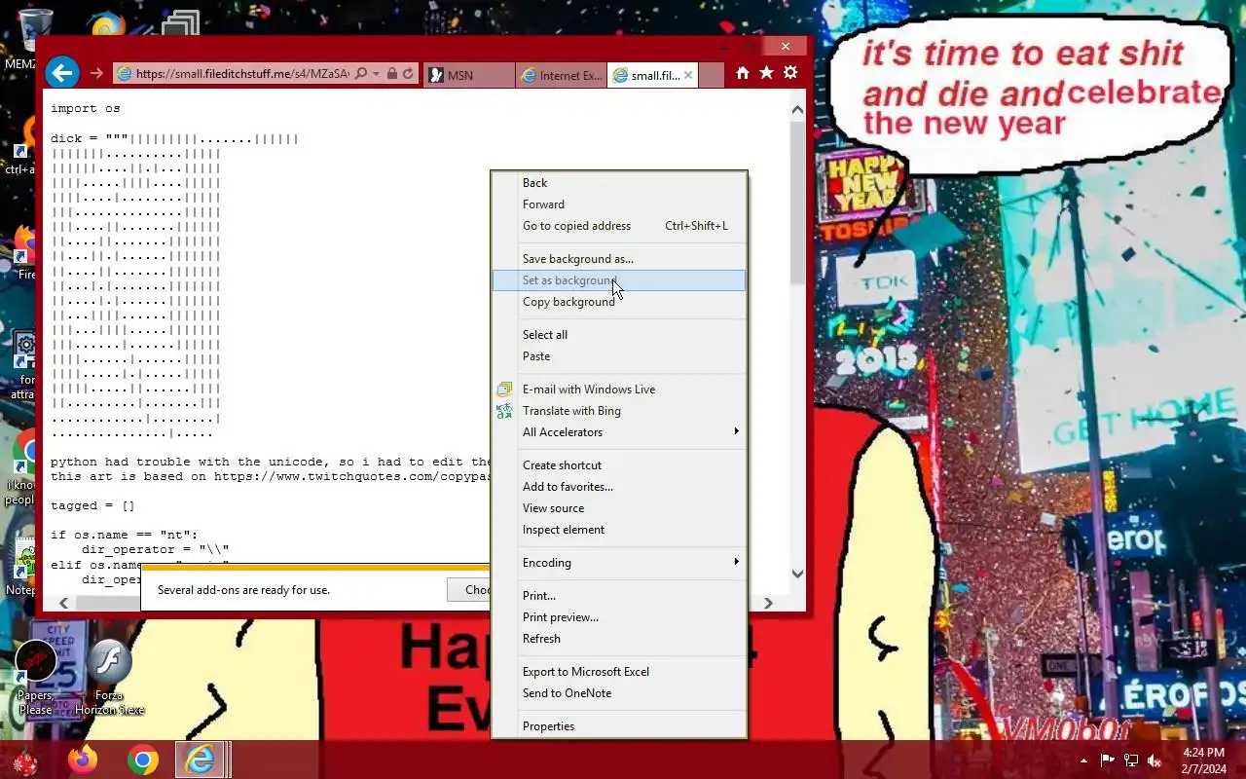The width and height of the screenshot is (1246, 779).
Task: Open the address bar autocomplete dropdown arrow
Action: pos(376,74)
